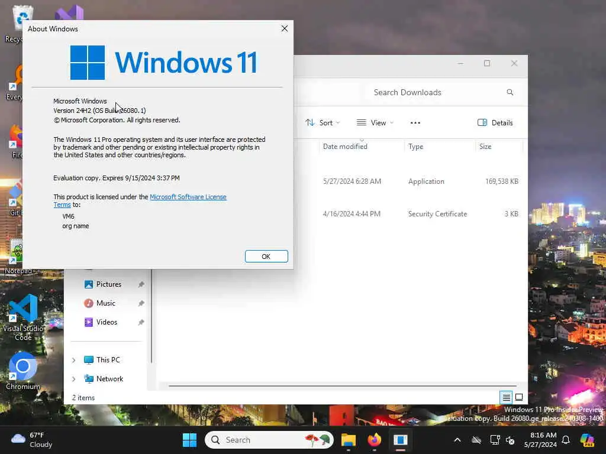Open the Windows Start menu
The height and width of the screenshot is (454, 606).
pos(189,440)
